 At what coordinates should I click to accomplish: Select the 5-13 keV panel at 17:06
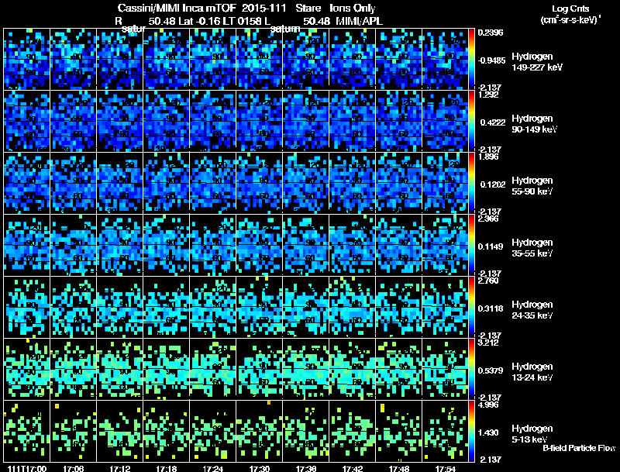[74, 431]
